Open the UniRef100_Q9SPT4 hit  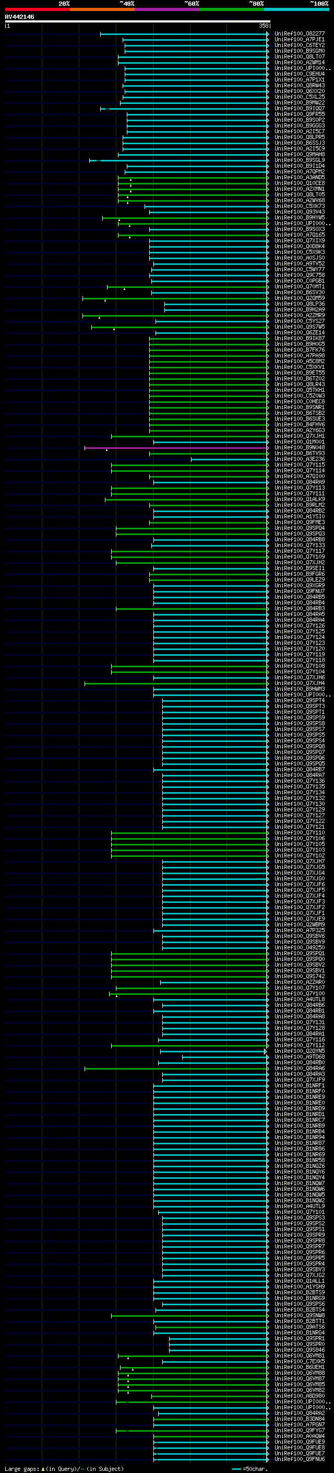pos(299,700)
